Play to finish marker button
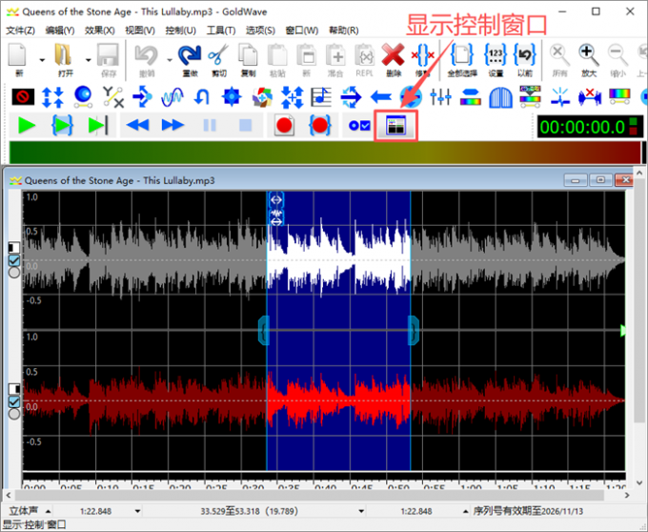 click(x=98, y=125)
